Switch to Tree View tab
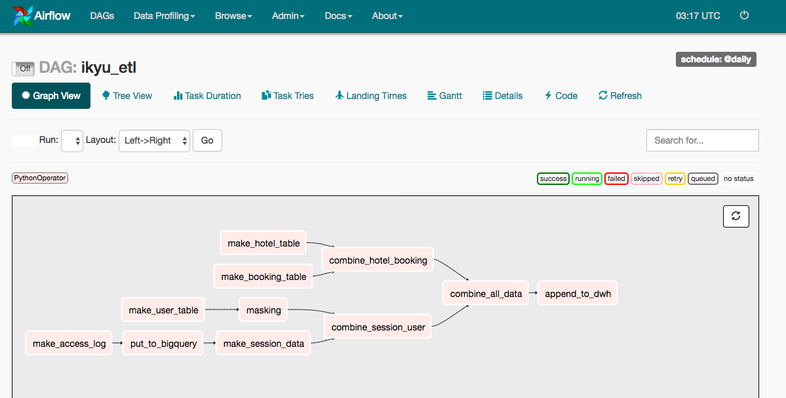Image resolution: width=786 pixels, height=398 pixels. point(127,96)
